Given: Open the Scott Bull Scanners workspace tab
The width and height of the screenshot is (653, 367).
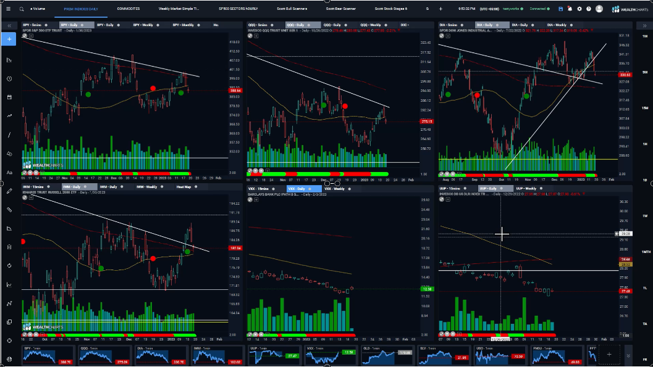Looking at the screenshot, I should (292, 9).
